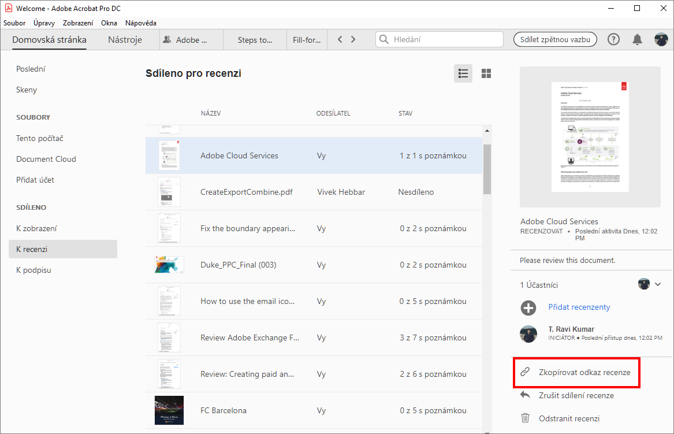The image size is (674, 434).
Task: Click Sdílet zpětnou vazbu button
Action: [555, 39]
